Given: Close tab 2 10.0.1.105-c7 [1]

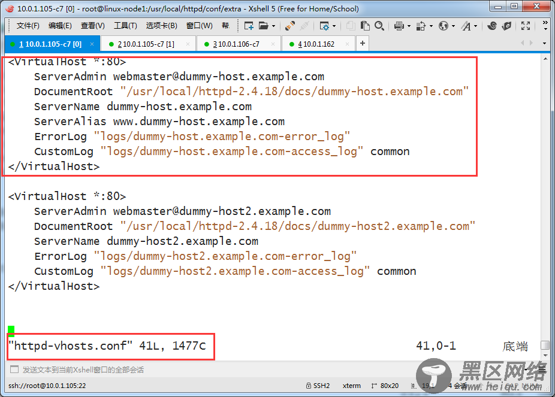Looking at the screenshot, I should [x=188, y=44].
